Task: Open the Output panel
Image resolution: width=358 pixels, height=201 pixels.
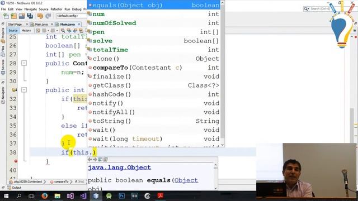Action: pos(14,188)
